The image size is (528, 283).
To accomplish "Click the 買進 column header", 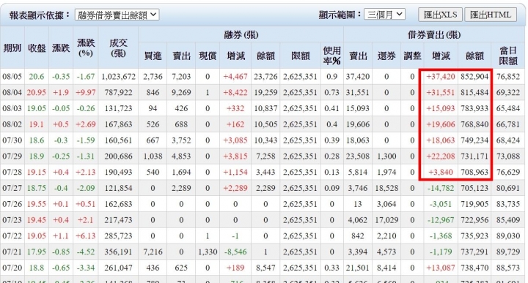I will (x=153, y=56).
